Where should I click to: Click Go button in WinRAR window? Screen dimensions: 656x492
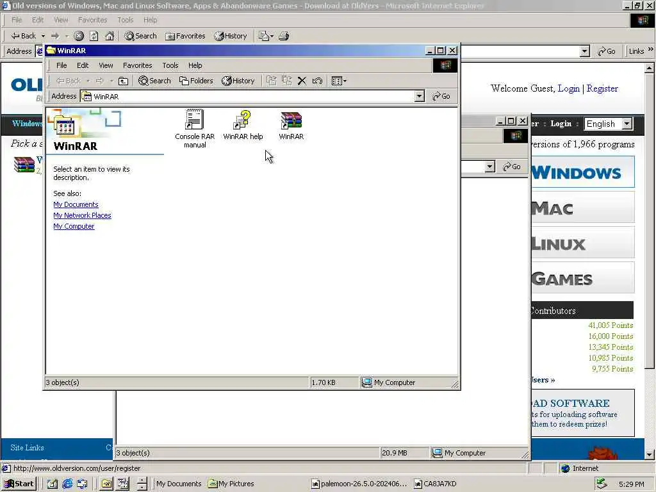[x=441, y=96]
